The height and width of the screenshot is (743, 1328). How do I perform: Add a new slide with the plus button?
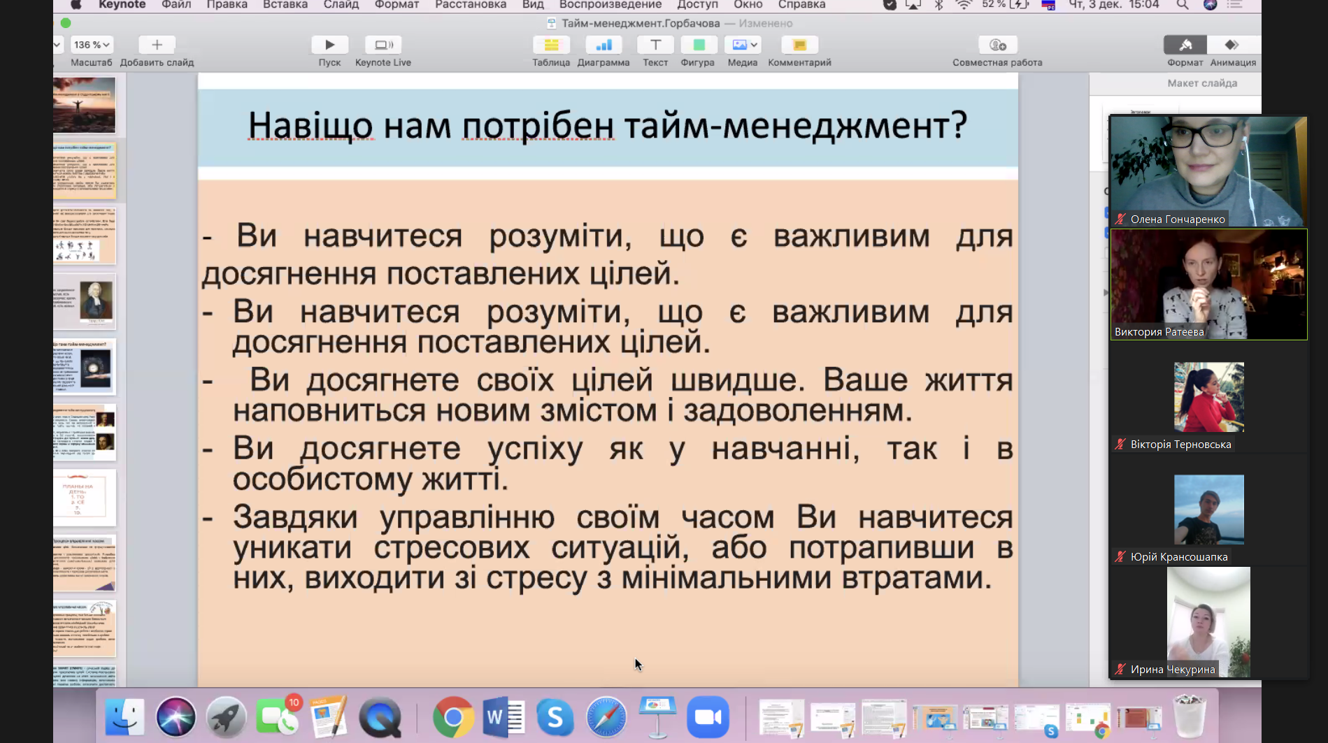[157, 45]
